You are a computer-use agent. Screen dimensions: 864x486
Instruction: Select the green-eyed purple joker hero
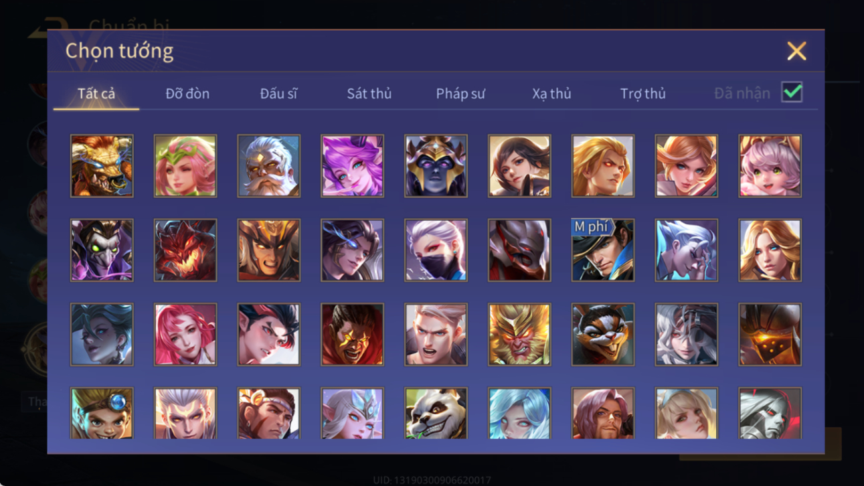coord(102,250)
